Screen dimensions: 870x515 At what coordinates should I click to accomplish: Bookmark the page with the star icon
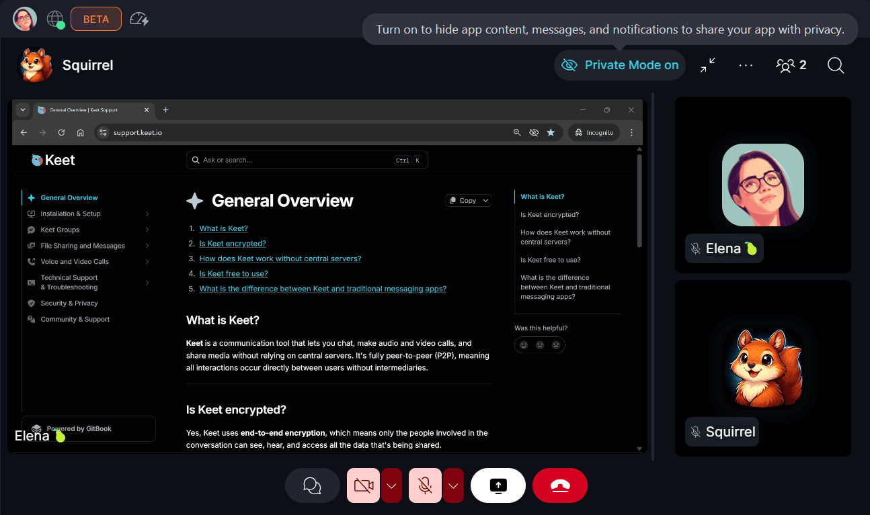click(x=551, y=133)
